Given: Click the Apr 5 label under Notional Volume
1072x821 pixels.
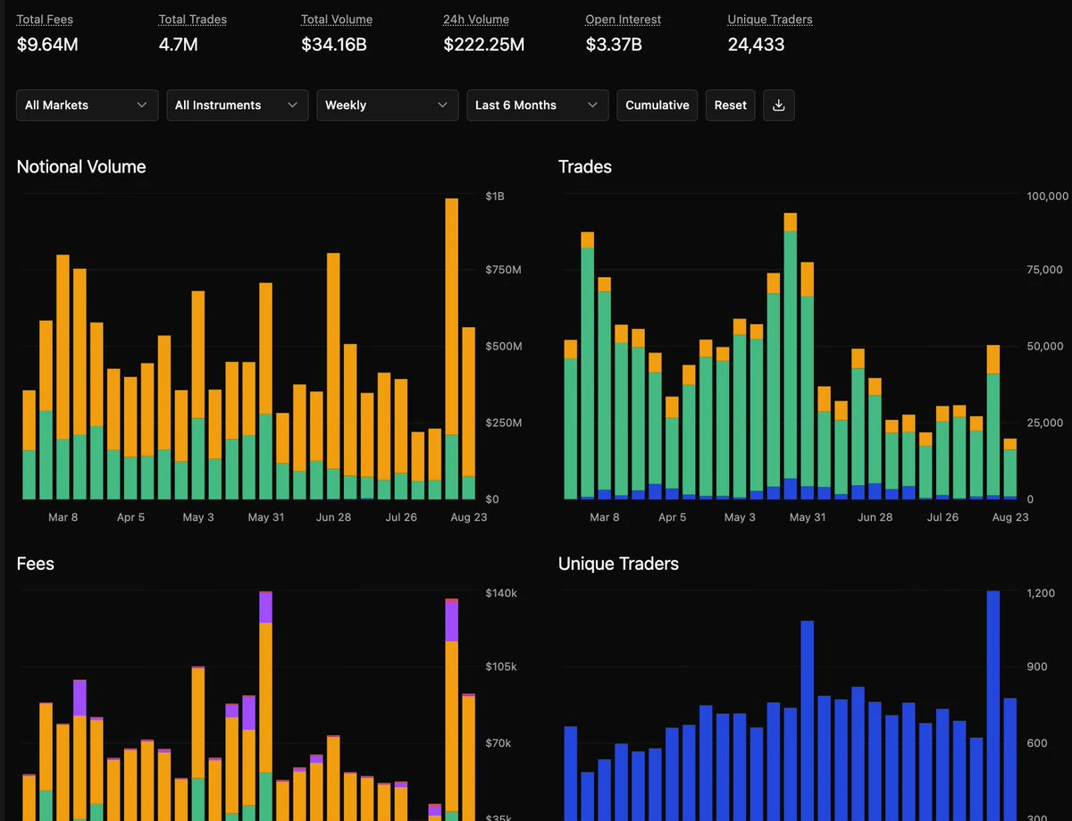Looking at the screenshot, I should point(130,517).
